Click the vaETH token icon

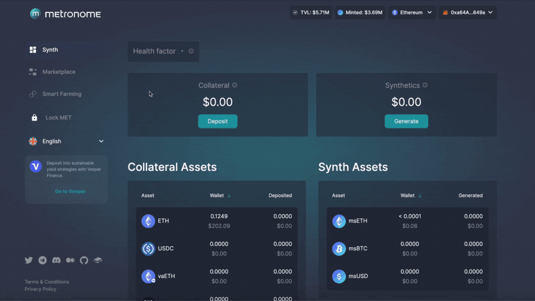tap(148, 276)
